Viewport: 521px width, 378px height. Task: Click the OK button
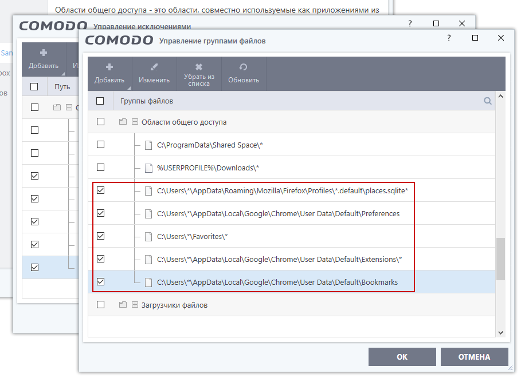(402, 357)
